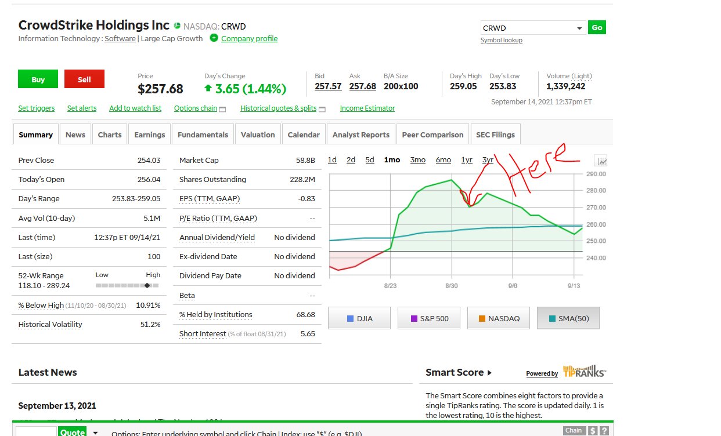Click the Set triggers link
Screen dimensions: 721x436
37,108
